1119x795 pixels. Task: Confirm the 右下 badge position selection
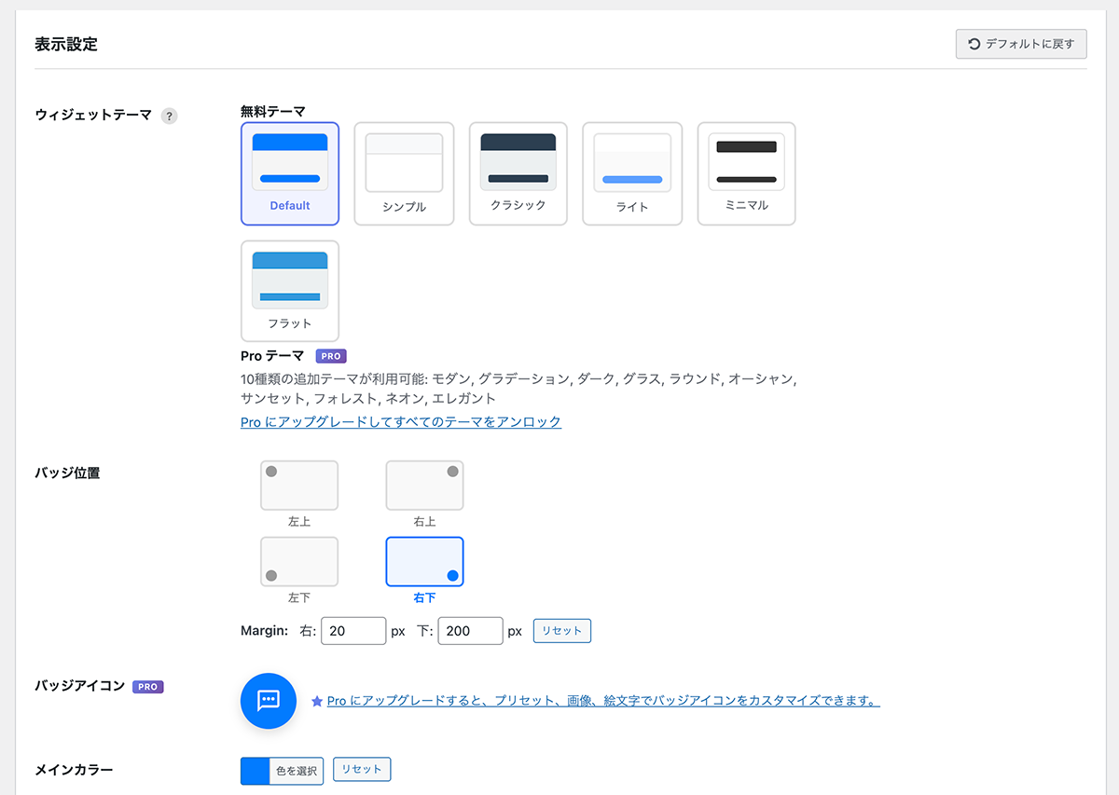click(x=424, y=561)
